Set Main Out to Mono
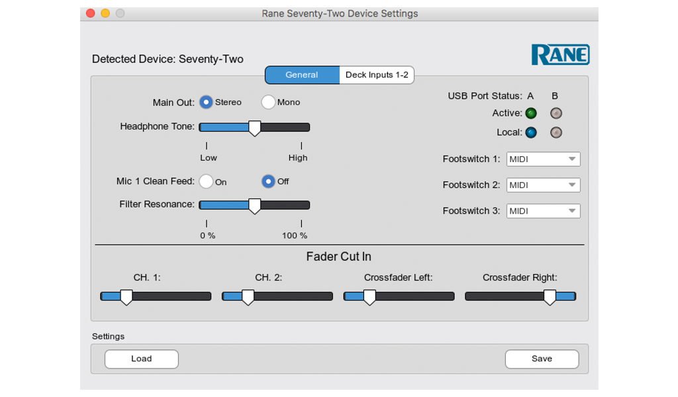 pos(268,102)
